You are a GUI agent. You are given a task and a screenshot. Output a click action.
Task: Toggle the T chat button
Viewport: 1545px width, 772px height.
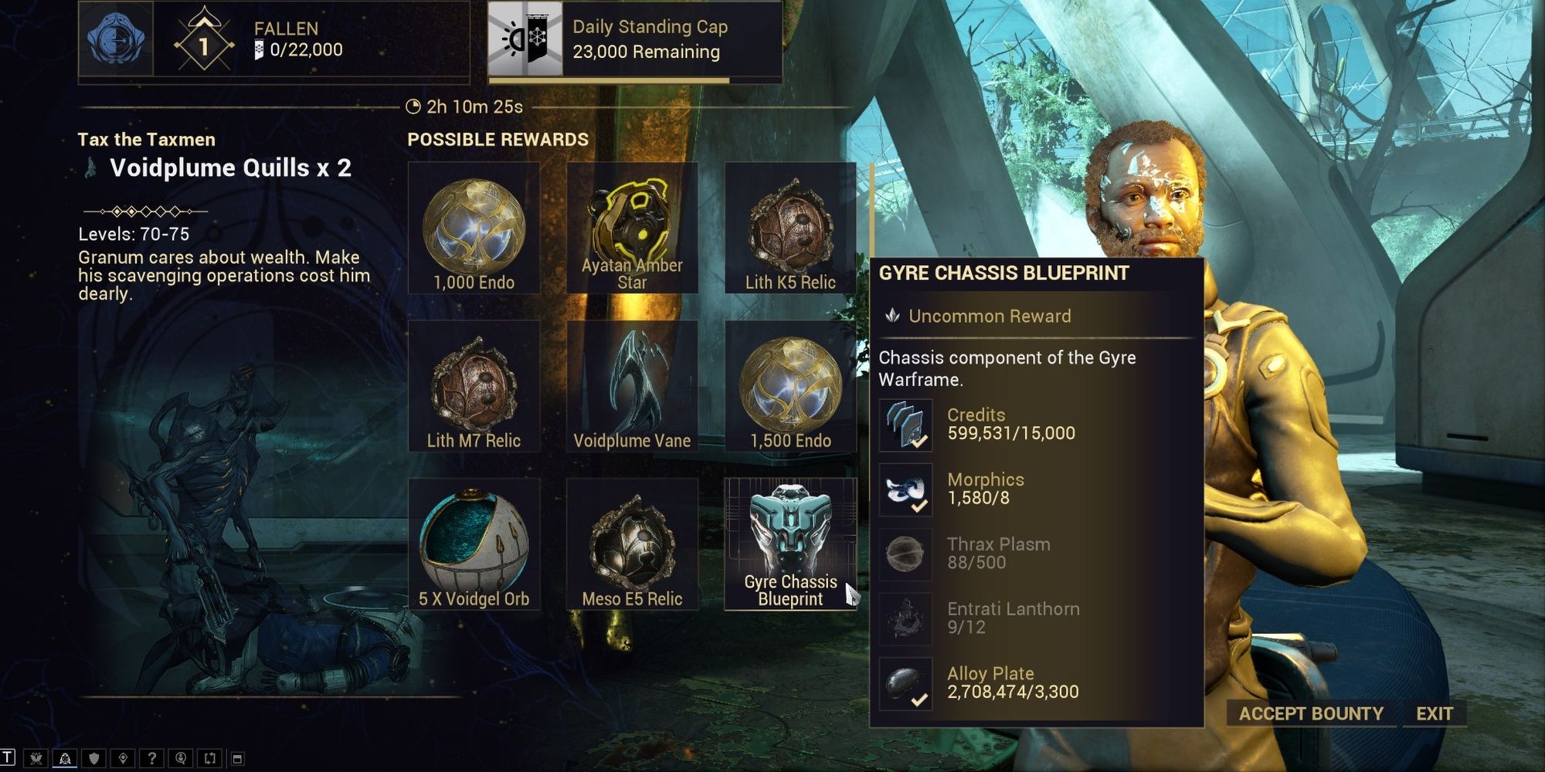pos(8,757)
